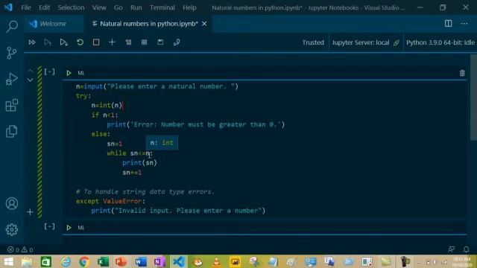The image size is (477, 268).
Task: Clear all cell outputs from the toolbar
Action: pos(128,42)
